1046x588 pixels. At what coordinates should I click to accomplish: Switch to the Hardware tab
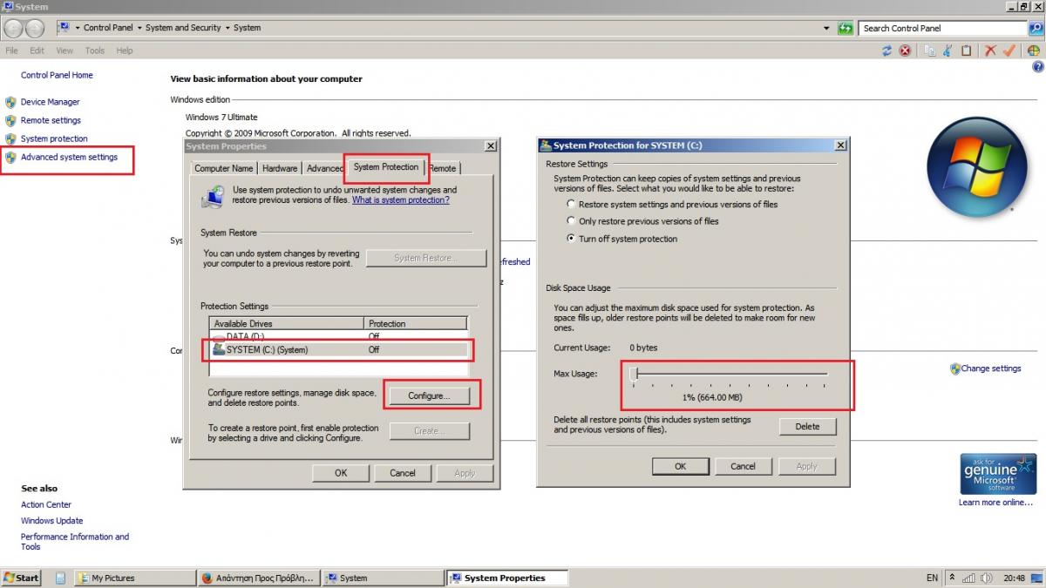click(x=280, y=168)
